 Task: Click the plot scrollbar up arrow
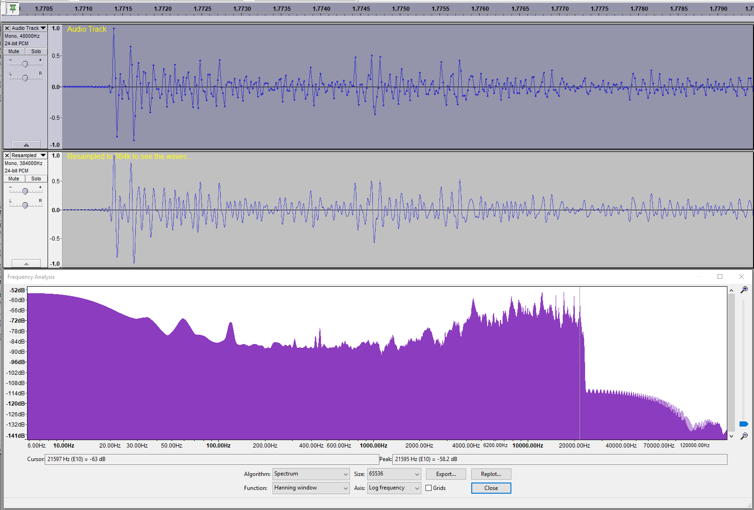click(x=731, y=290)
